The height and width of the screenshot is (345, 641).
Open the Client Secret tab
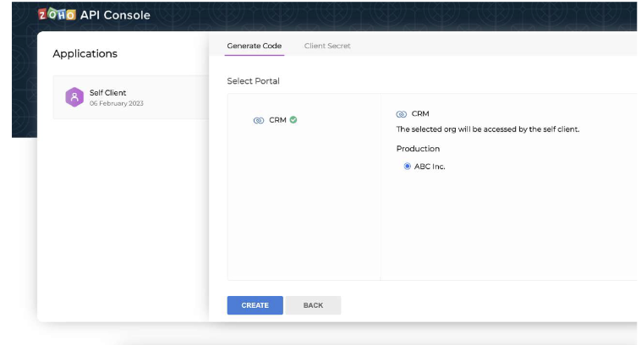point(327,46)
